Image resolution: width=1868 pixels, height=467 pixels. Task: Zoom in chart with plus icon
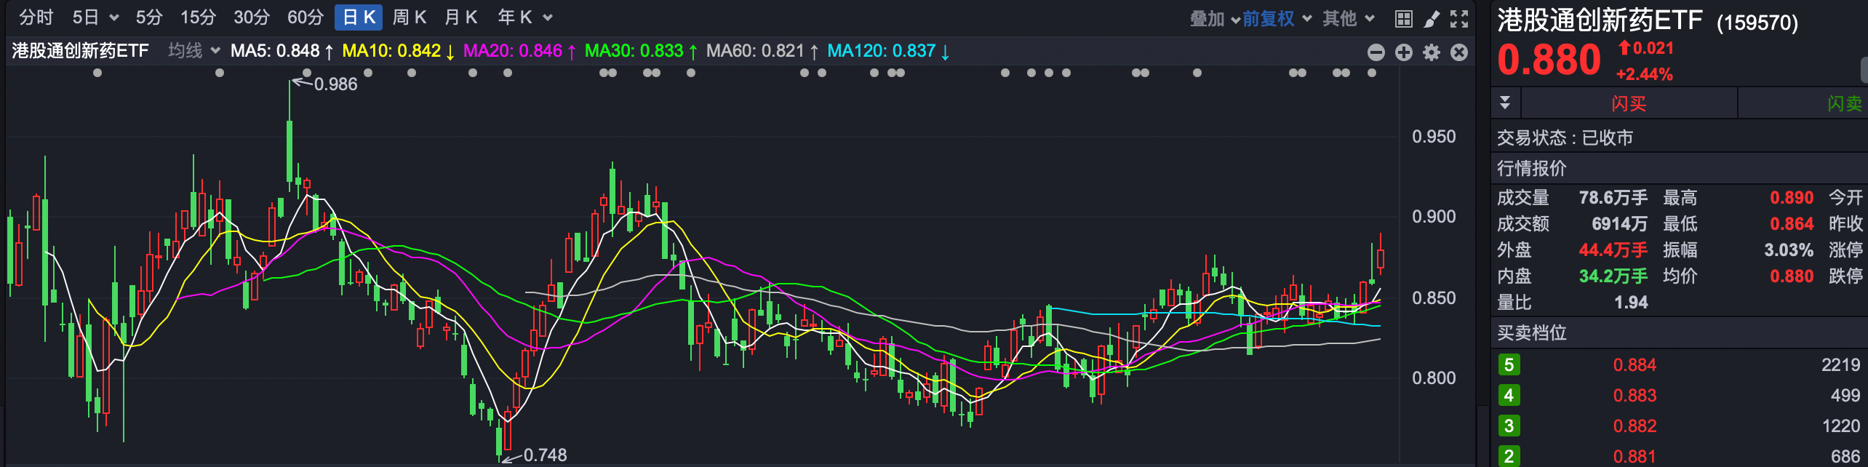(1404, 52)
